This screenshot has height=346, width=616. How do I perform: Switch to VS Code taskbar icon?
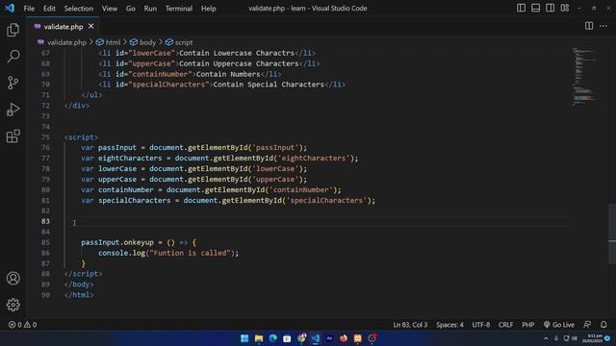tap(315, 338)
